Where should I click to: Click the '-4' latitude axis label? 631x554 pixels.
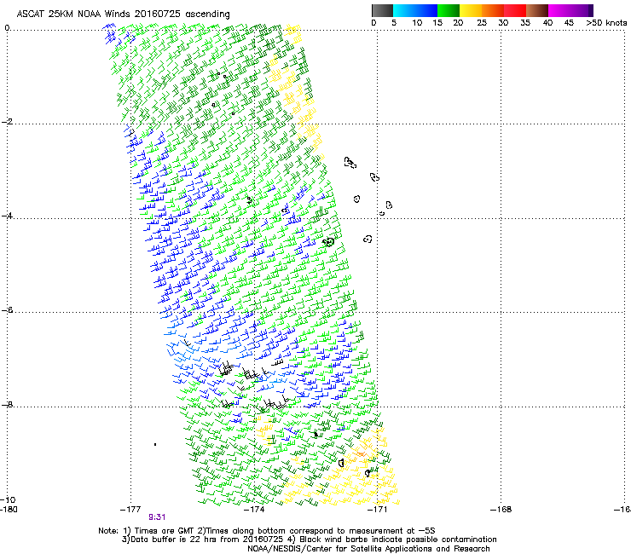pos(7,216)
